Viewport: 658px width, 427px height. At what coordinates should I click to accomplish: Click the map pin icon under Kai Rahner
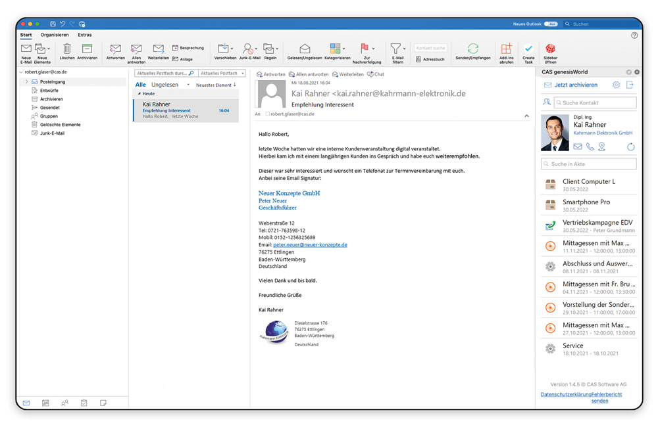pos(602,146)
